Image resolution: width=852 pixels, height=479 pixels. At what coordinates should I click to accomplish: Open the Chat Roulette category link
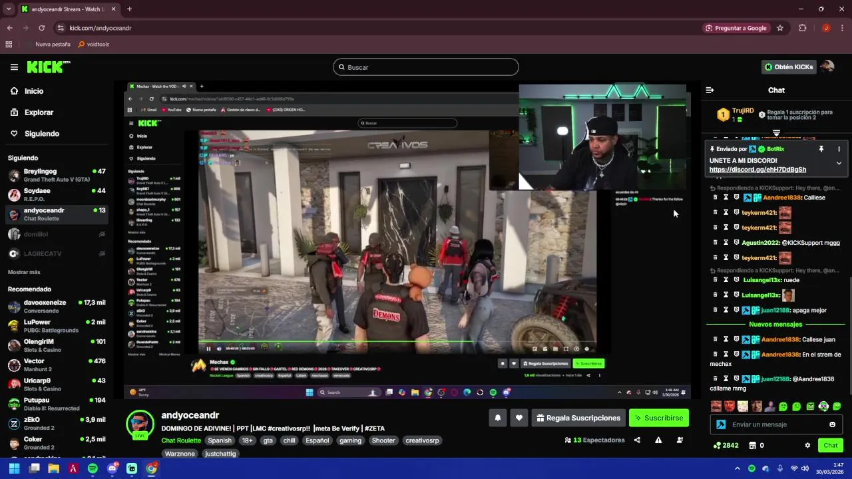pos(181,440)
